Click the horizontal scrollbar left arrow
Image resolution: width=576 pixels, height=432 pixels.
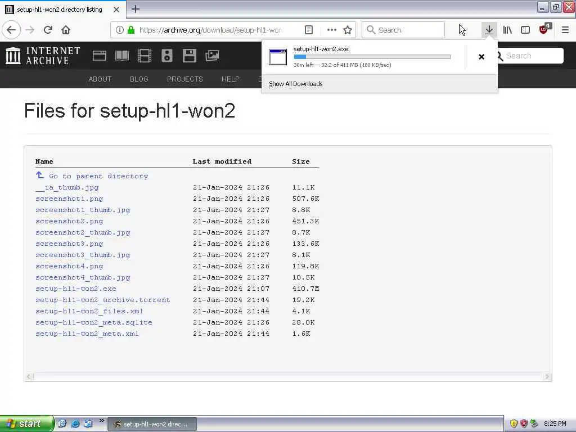(x=29, y=376)
